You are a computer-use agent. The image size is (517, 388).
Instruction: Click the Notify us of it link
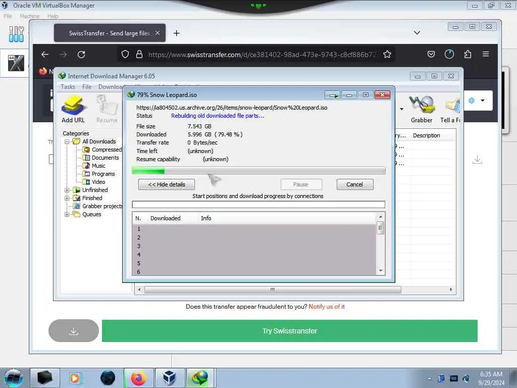327,307
